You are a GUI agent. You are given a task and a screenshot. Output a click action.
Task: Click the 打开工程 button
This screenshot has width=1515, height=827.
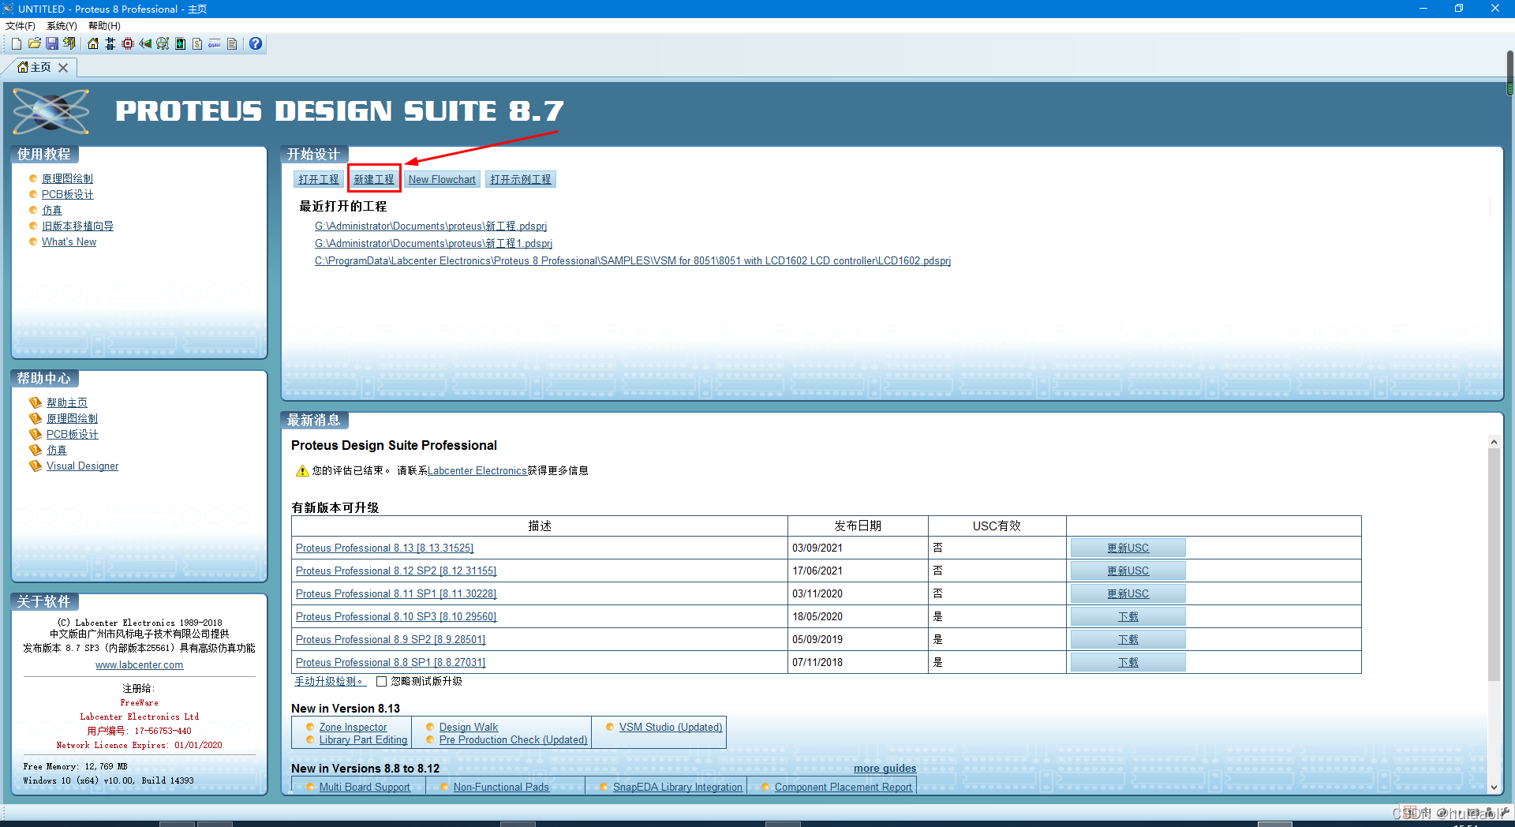click(319, 180)
